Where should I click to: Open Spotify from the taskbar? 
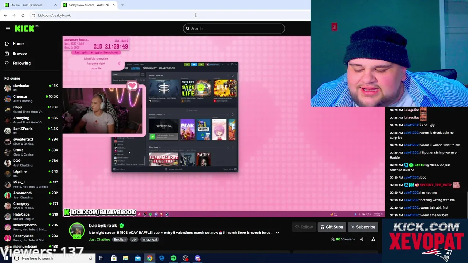click(x=173, y=258)
